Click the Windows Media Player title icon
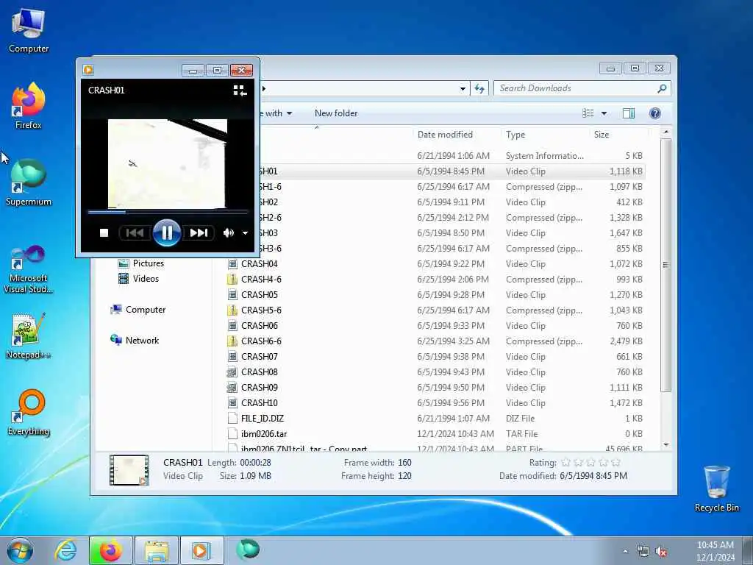 (x=88, y=70)
